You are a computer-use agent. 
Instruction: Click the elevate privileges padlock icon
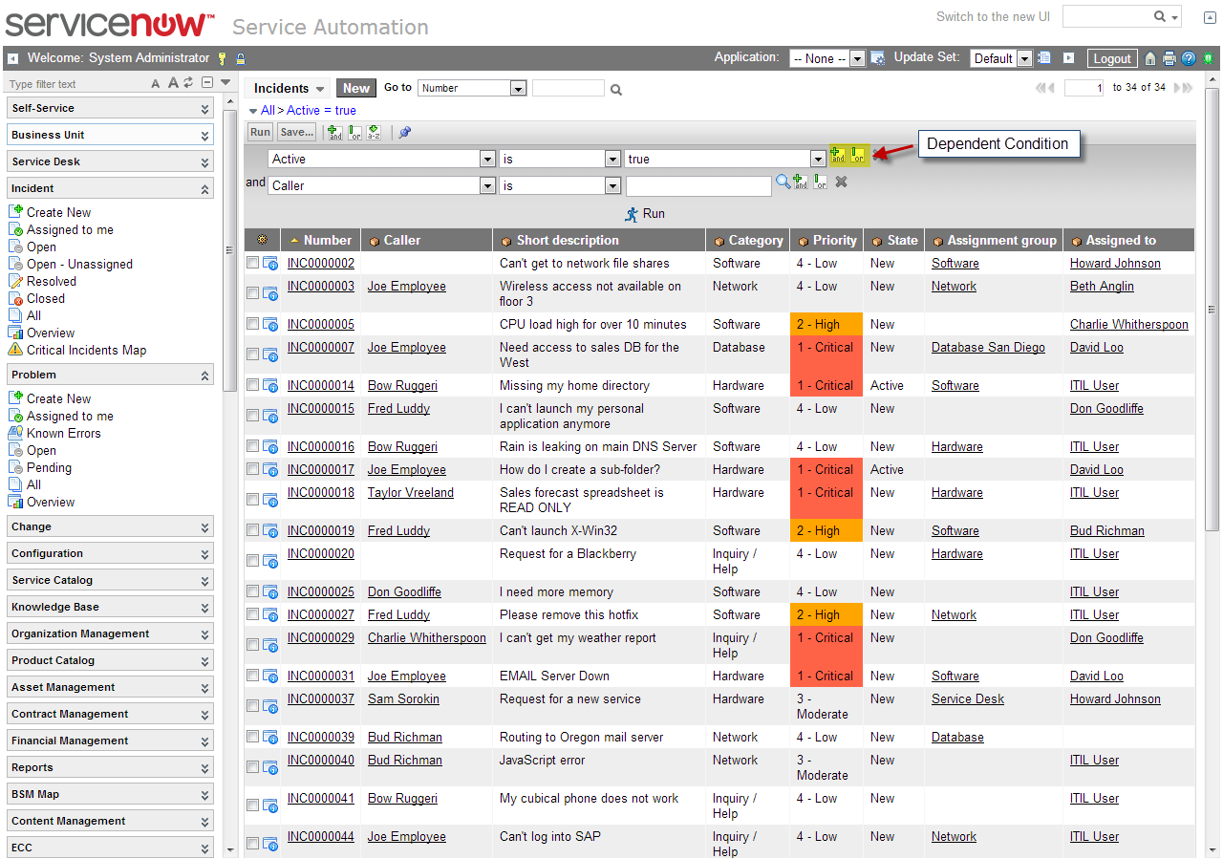(x=241, y=58)
